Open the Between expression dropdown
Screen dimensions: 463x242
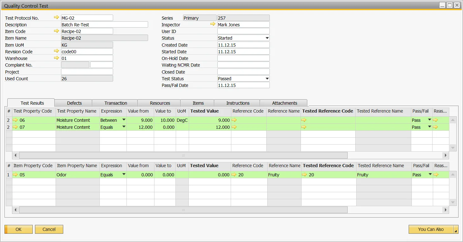[x=124, y=120]
